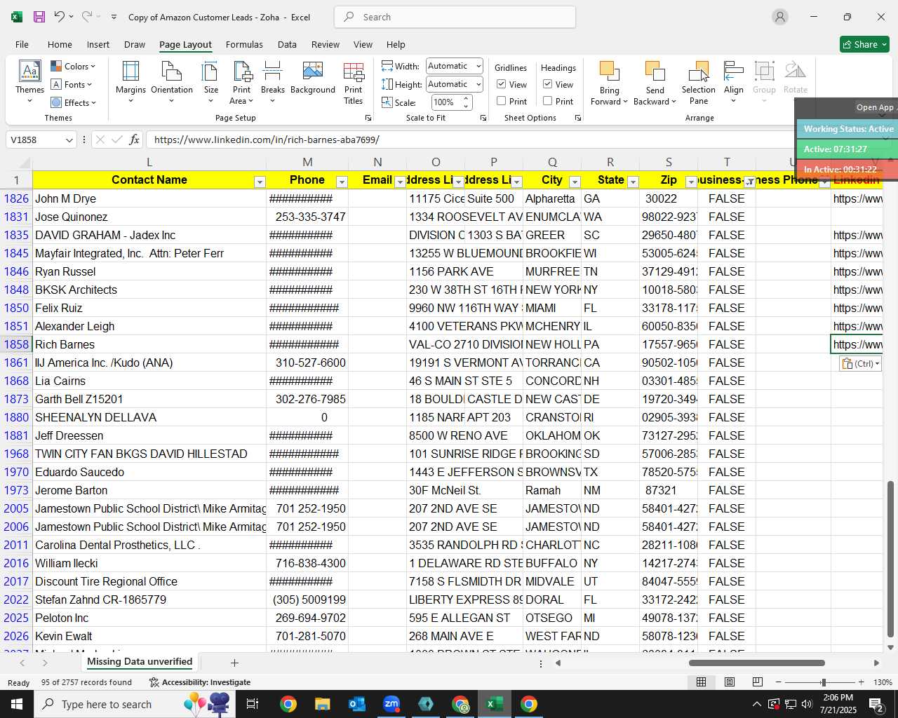Open the State column filter dropdown
This screenshot has height=718, width=898.
click(633, 182)
